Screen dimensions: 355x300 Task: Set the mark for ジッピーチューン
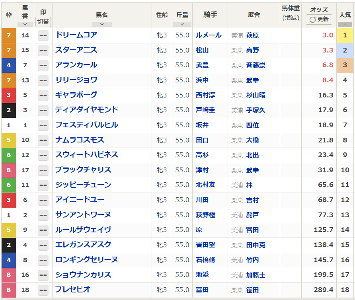pos(43,185)
